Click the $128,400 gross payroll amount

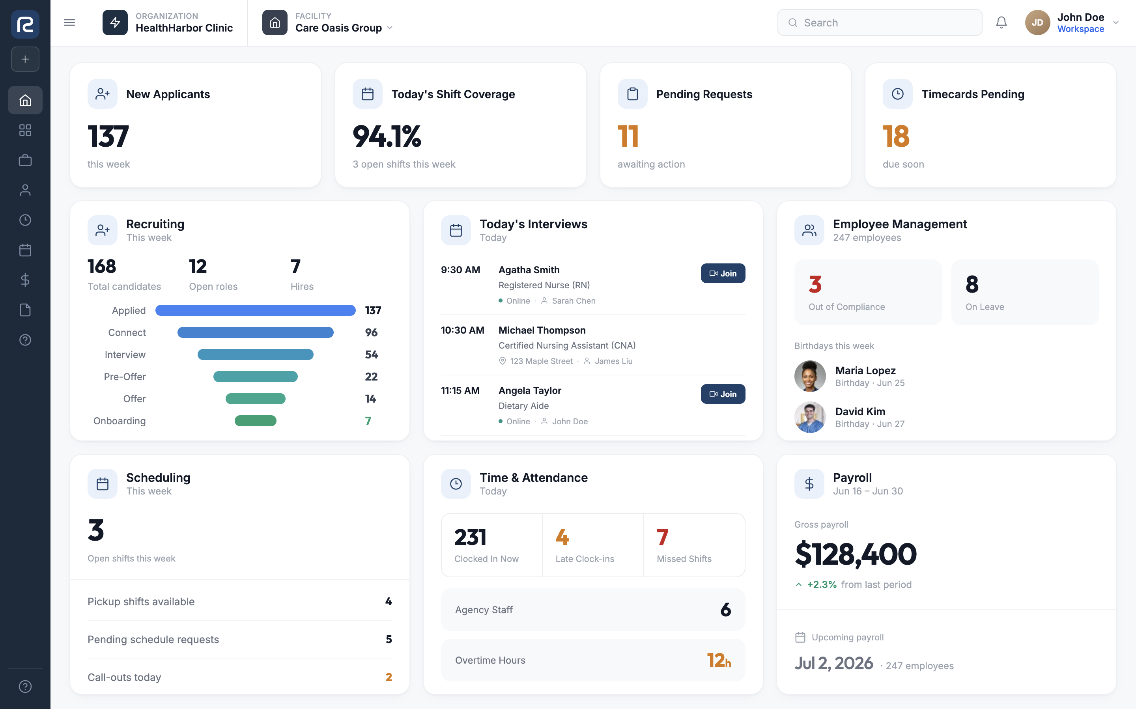pyautogui.click(x=856, y=555)
